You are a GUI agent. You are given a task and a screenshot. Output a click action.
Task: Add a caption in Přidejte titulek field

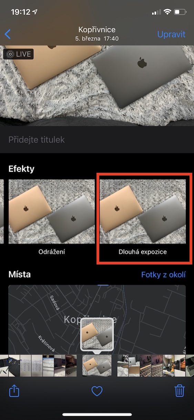97,140
